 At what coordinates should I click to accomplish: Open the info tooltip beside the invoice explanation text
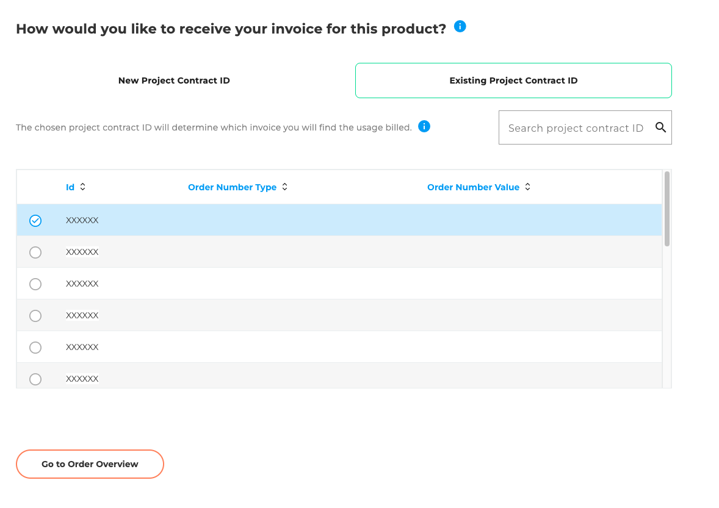click(x=424, y=126)
